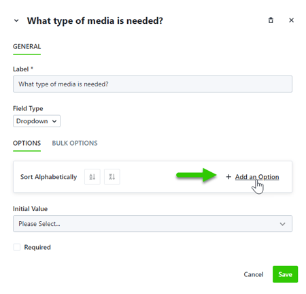Viewport: 306px width, 294px height.
Task: Sort options Z to A descending
Action: pyautogui.click(x=112, y=177)
